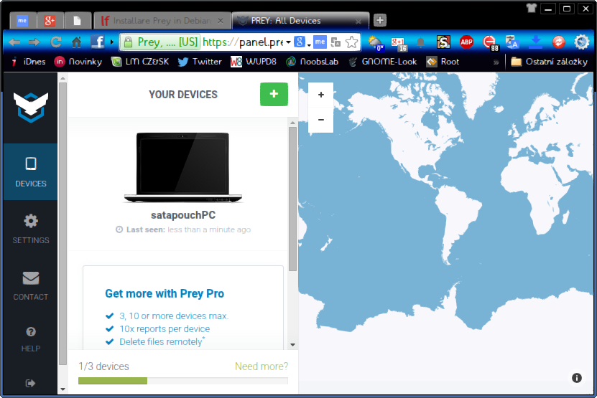The height and width of the screenshot is (398, 597).
Task: Show map info attribution icon
Action: (576, 377)
